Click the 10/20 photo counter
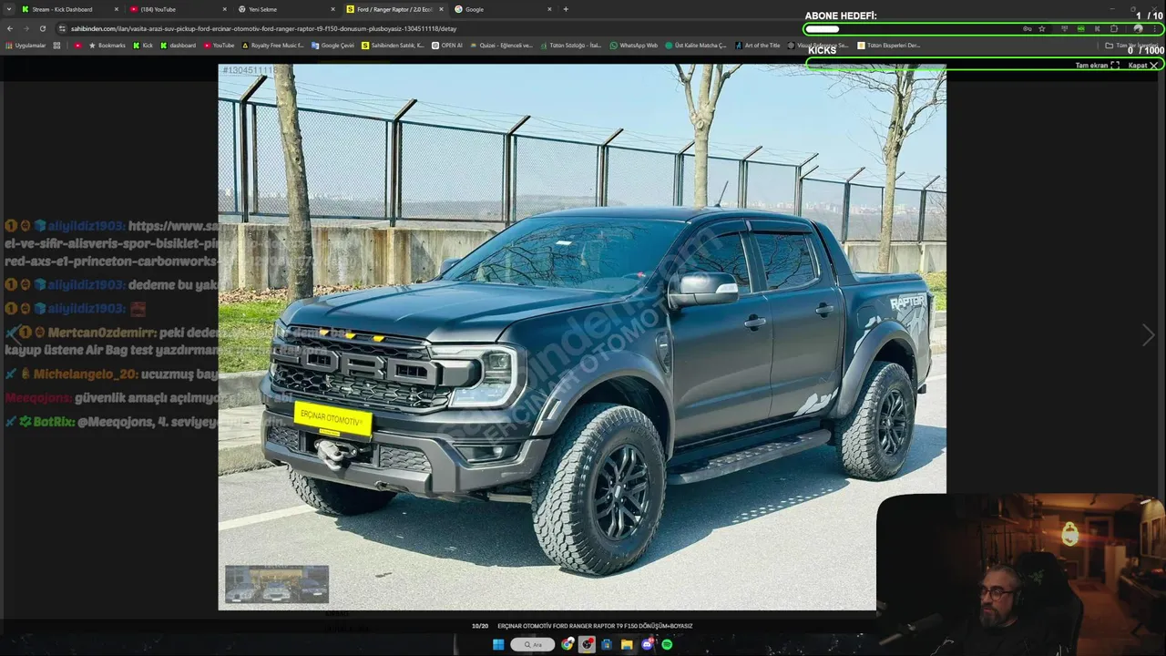 click(x=480, y=626)
